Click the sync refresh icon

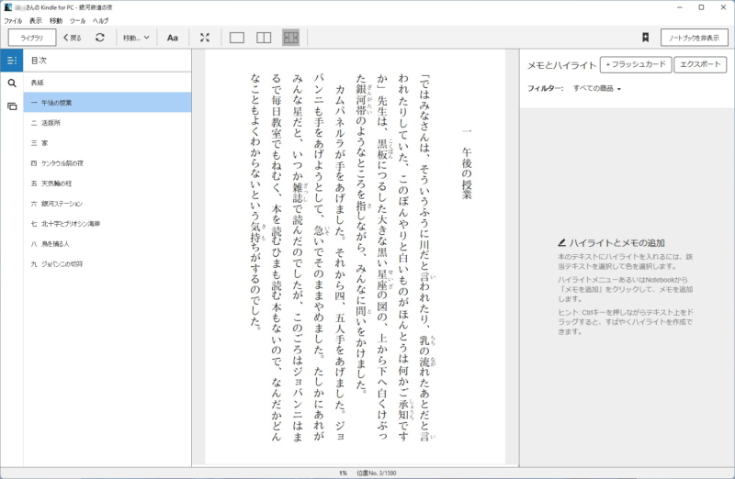click(100, 38)
